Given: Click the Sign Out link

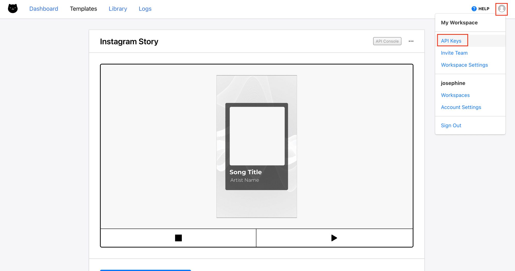Looking at the screenshot, I should tap(451, 125).
